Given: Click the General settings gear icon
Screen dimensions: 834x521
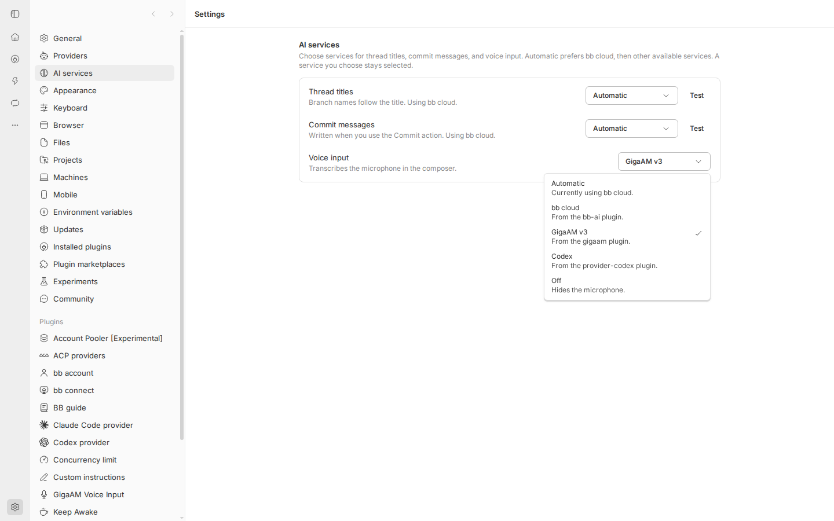Looking at the screenshot, I should 44,38.
